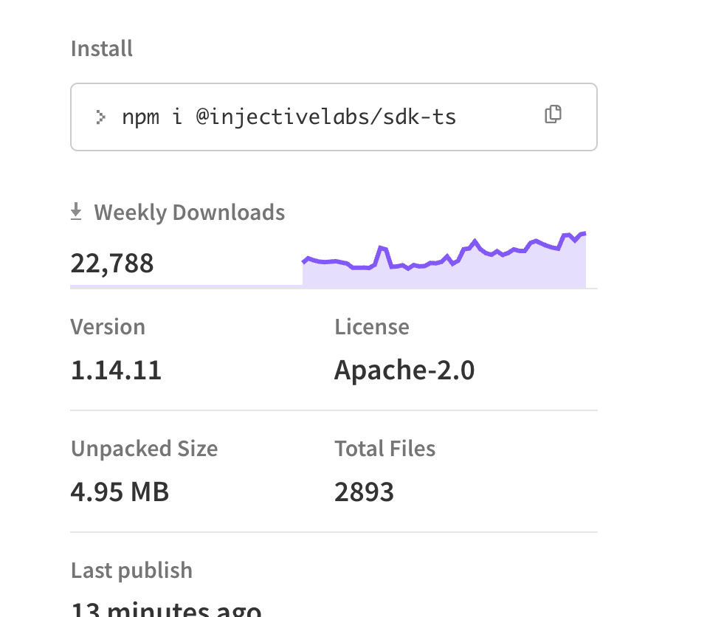The height and width of the screenshot is (617, 707).
Task: Click the Apache-2.0 license value
Action: click(404, 370)
